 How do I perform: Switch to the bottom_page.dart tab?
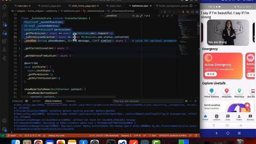pyautogui.click(x=51, y=6)
